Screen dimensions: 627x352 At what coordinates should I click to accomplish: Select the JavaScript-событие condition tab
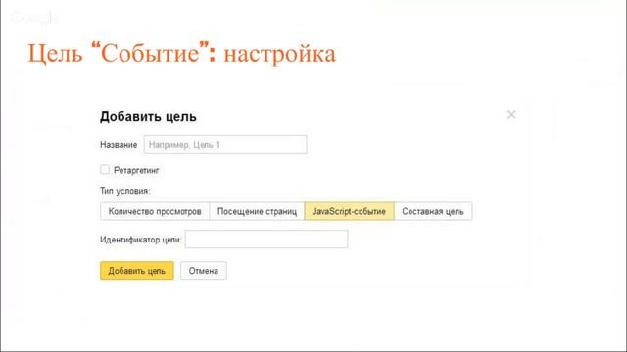(349, 211)
